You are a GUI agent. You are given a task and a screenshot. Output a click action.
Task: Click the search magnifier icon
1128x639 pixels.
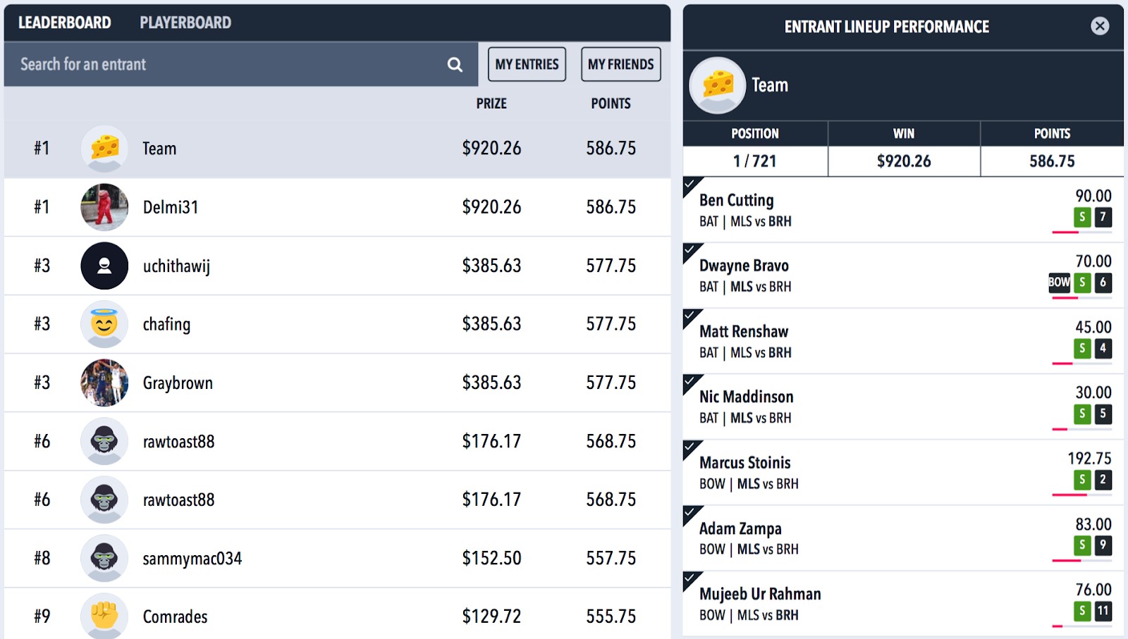coord(455,65)
